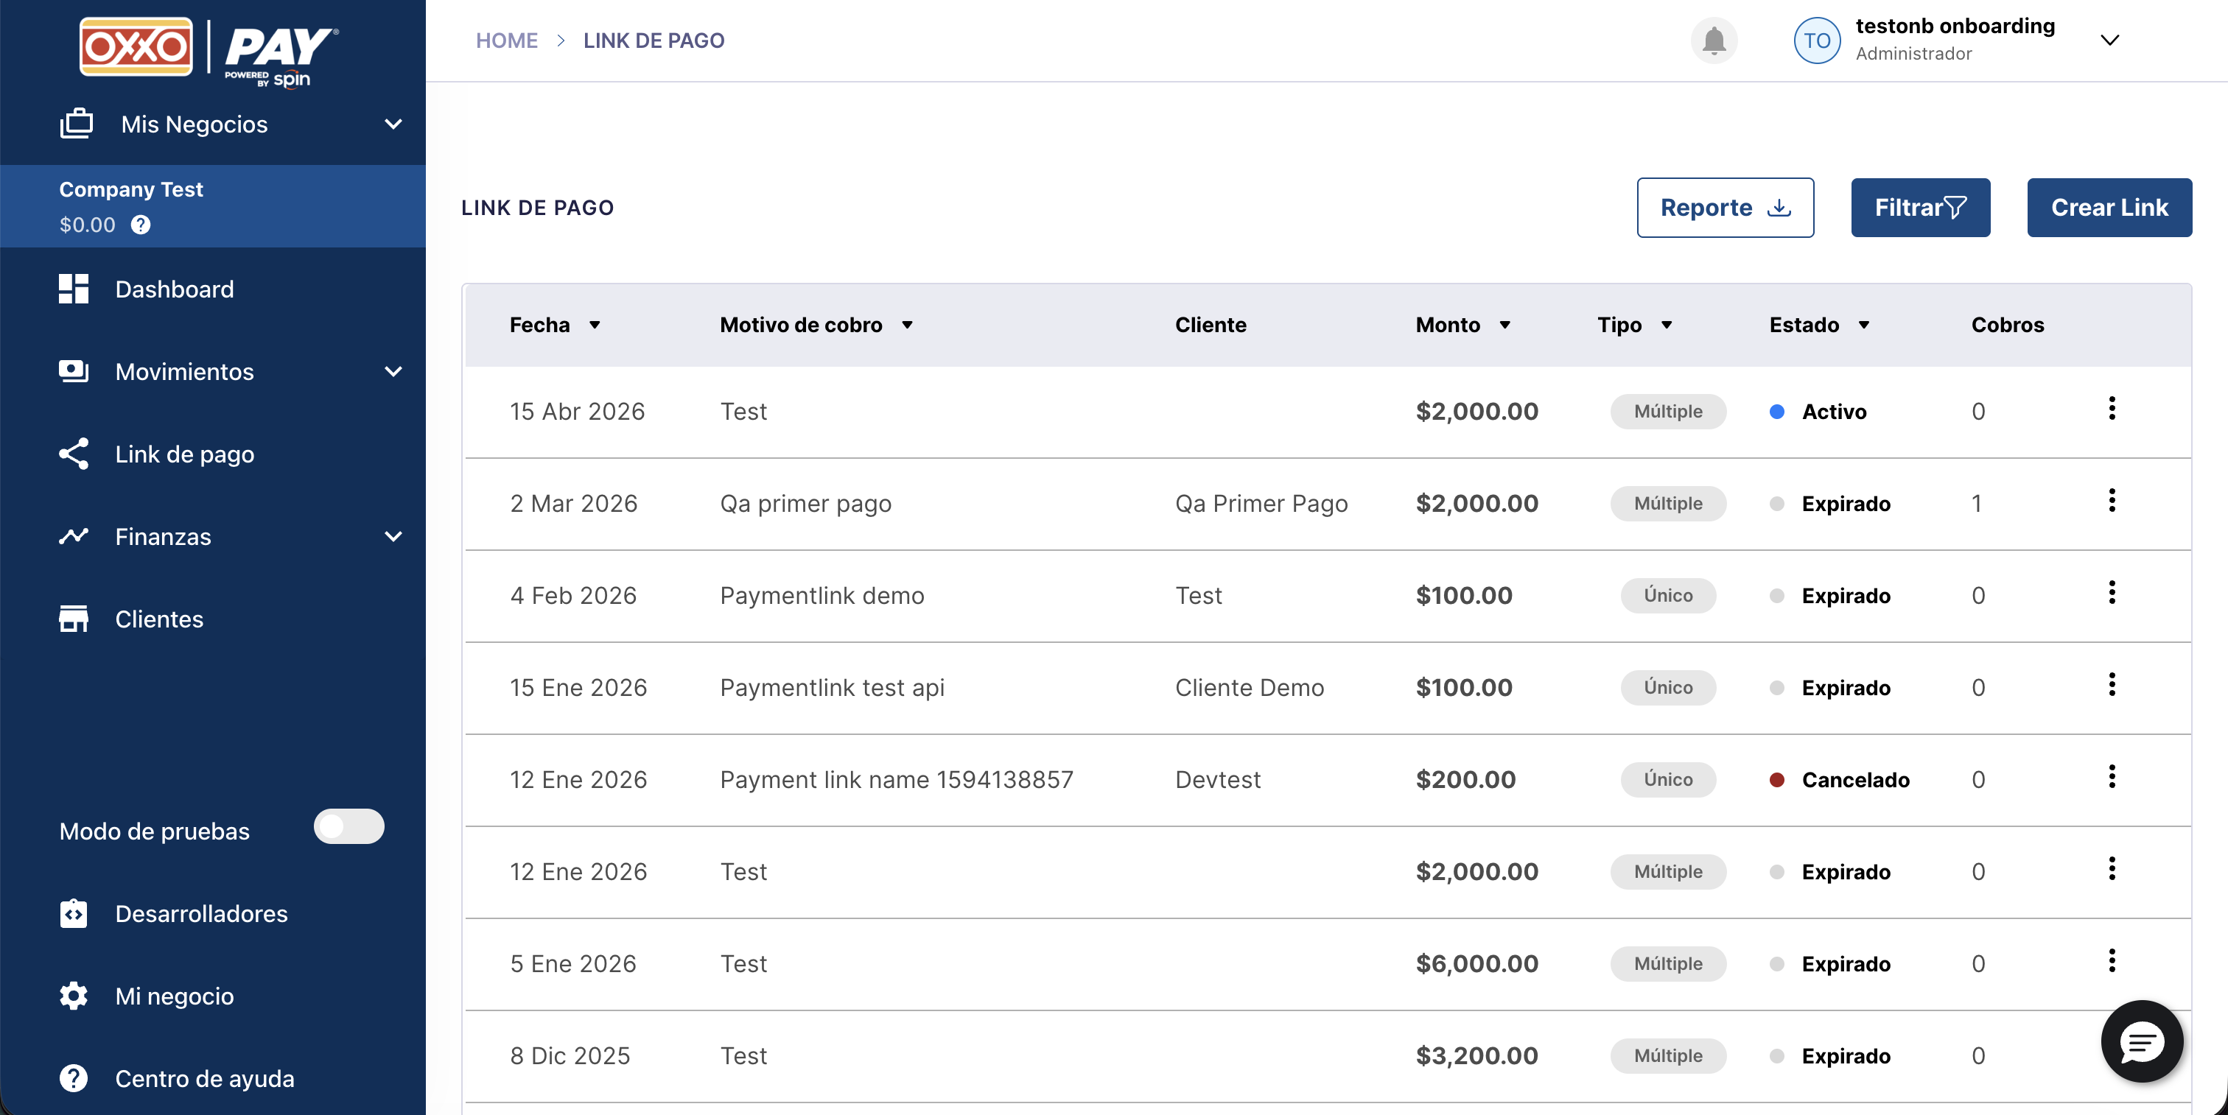The height and width of the screenshot is (1115, 2228).
Task: Open options menu for 15 Abr 2026 row
Action: (2112, 409)
